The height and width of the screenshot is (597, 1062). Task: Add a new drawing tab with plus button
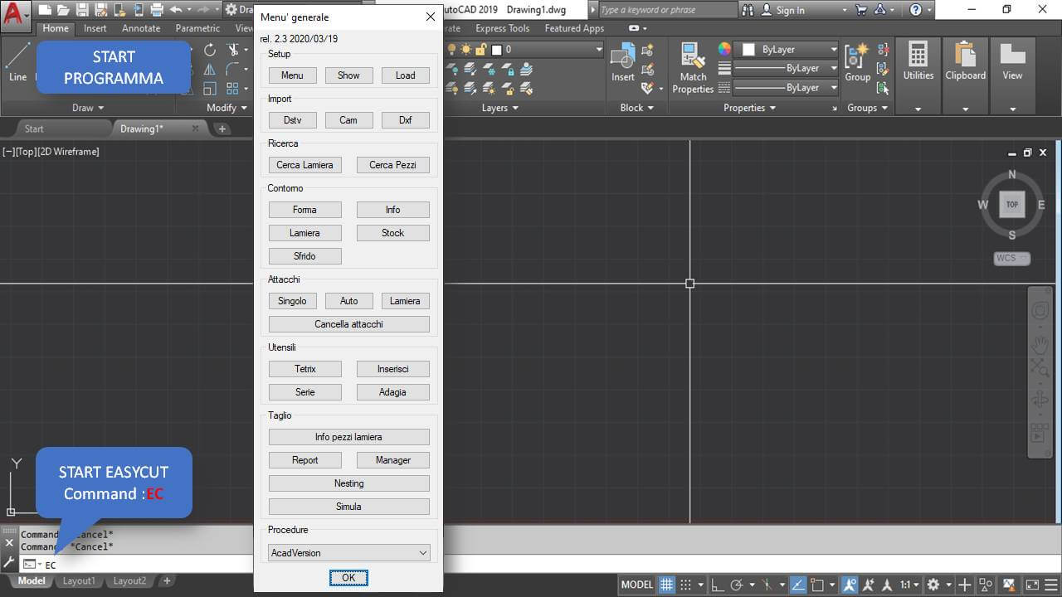222,129
